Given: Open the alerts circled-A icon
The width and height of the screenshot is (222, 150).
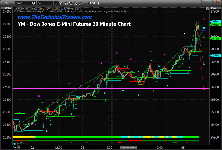Looking at the screenshot, I should click(75, 3).
